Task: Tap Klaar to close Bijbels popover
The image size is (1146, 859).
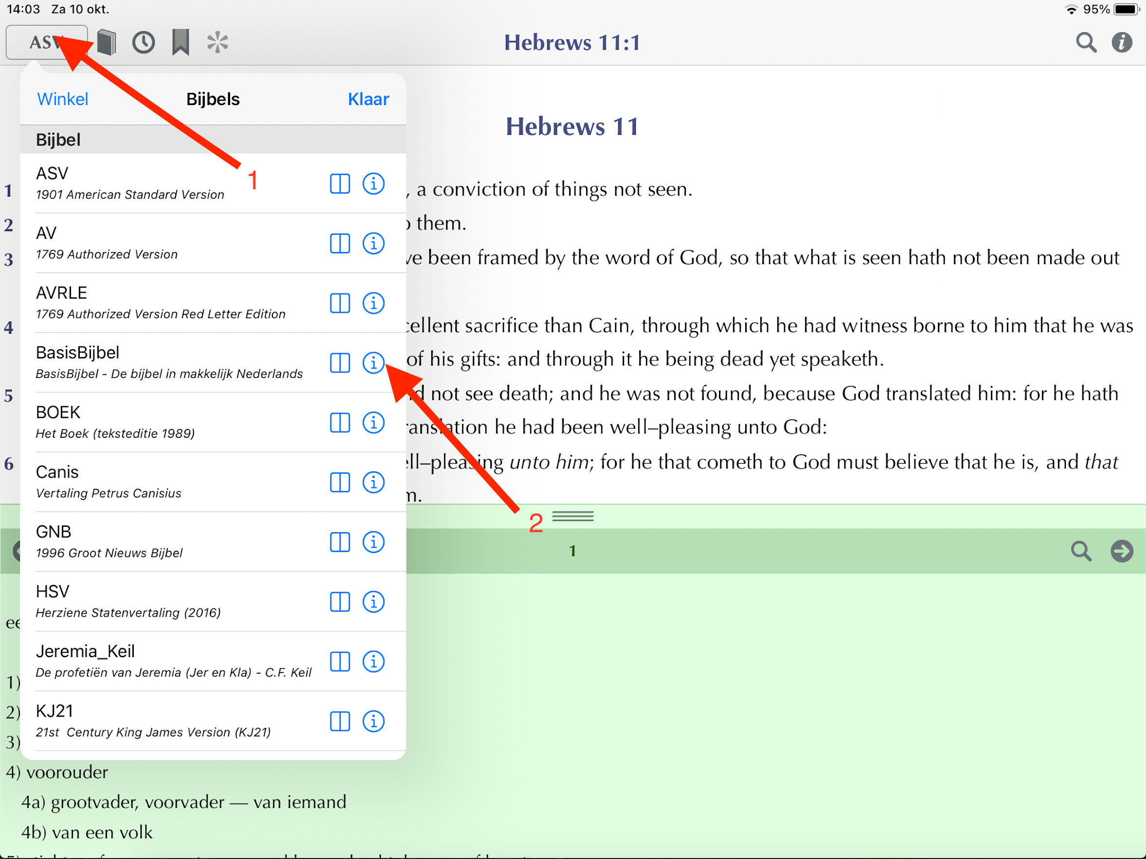Action: point(368,99)
